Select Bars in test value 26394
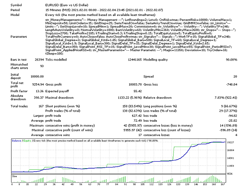The height and width of the screenshot is (186, 248). point(39,60)
